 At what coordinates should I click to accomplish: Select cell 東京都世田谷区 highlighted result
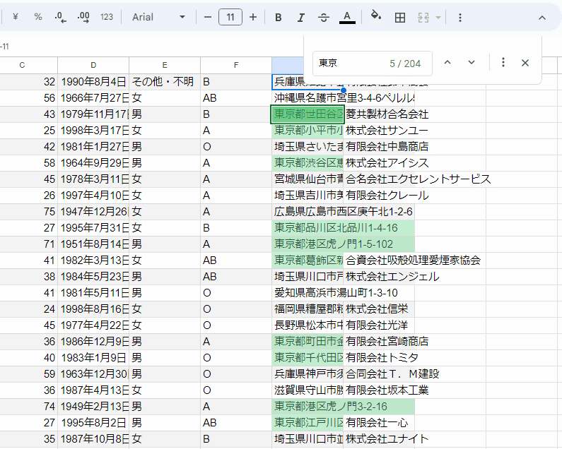tap(308, 114)
